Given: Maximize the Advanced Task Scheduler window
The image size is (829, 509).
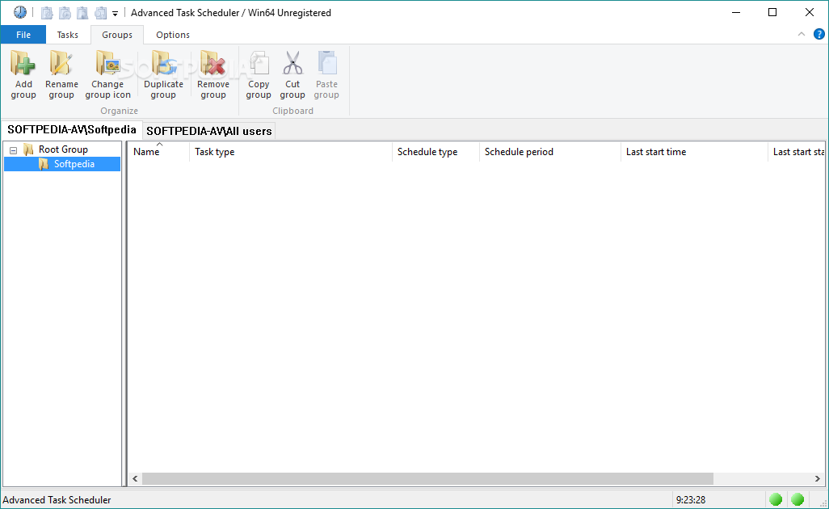Looking at the screenshot, I should coord(772,13).
